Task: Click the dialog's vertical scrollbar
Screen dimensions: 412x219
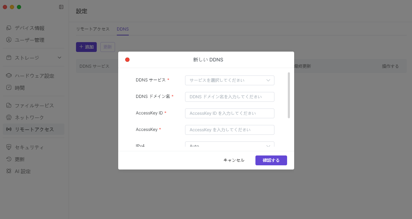Action: (x=289, y=95)
